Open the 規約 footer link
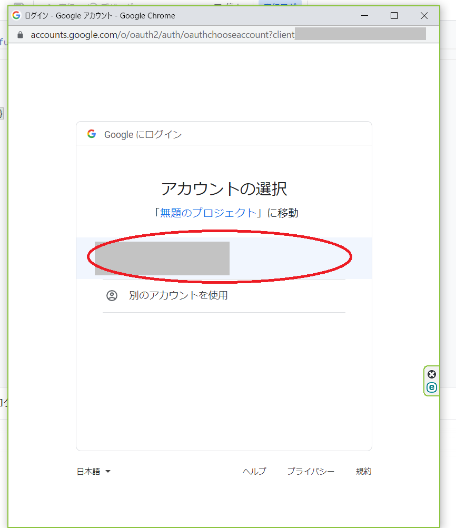 (363, 472)
